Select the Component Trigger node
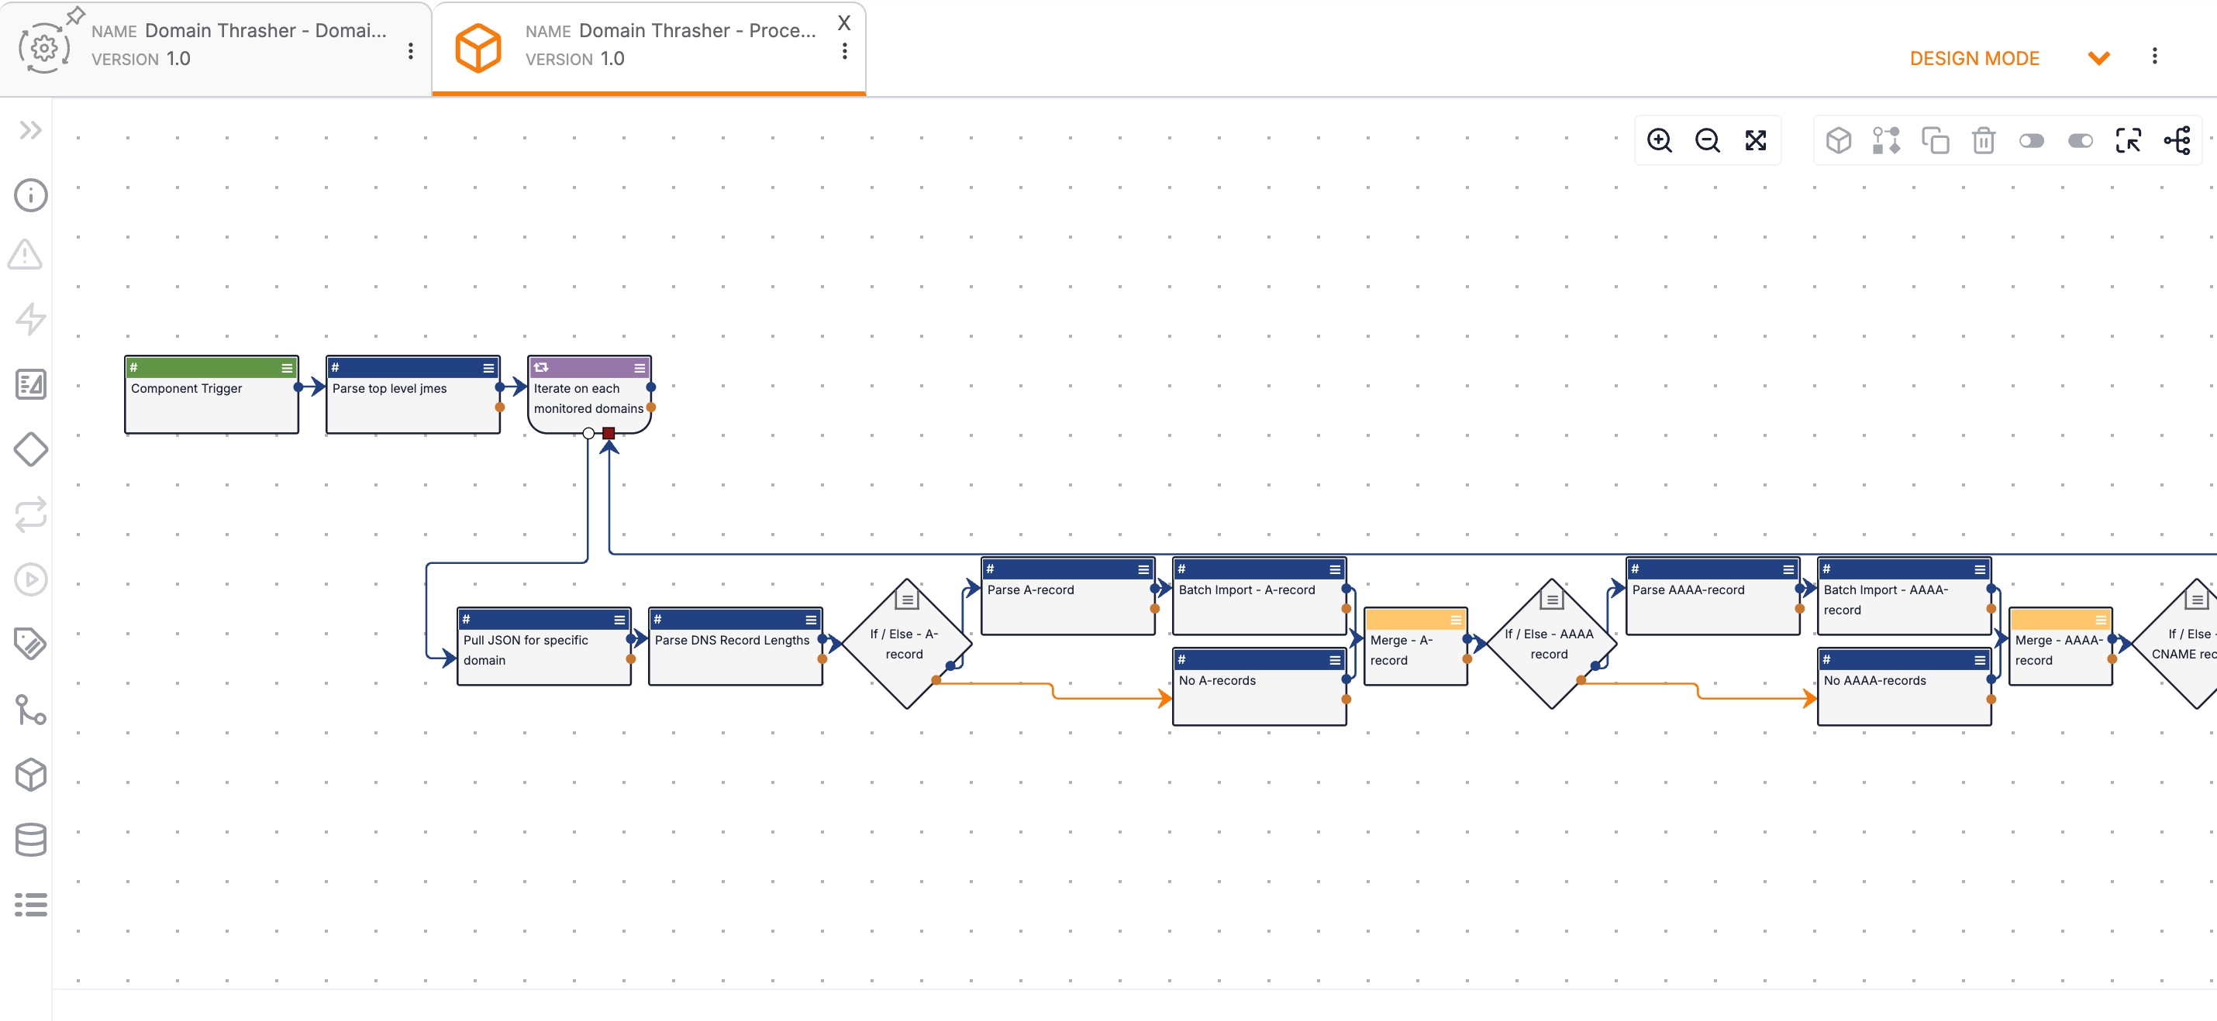This screenshot has height=1021, width=2217. tap(212, 395)
